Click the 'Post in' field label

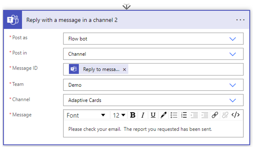pos(19,53)
